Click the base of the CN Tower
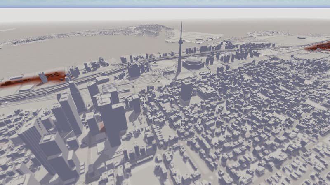The width and height of the screenshot is (330, 185). (179, 70)
